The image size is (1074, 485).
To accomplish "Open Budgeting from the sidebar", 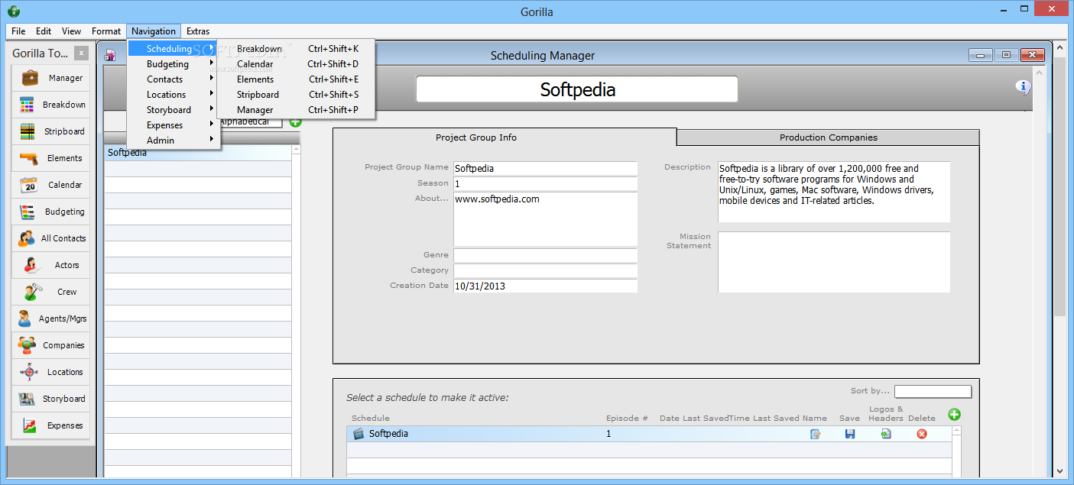I will coord(50,212).
